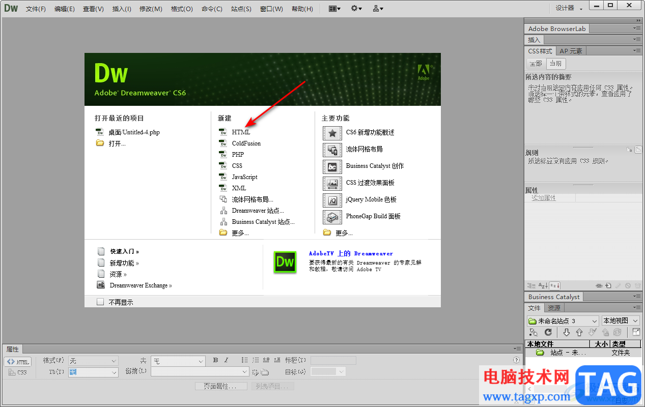Click the connect to remote server plug icon

534,332
